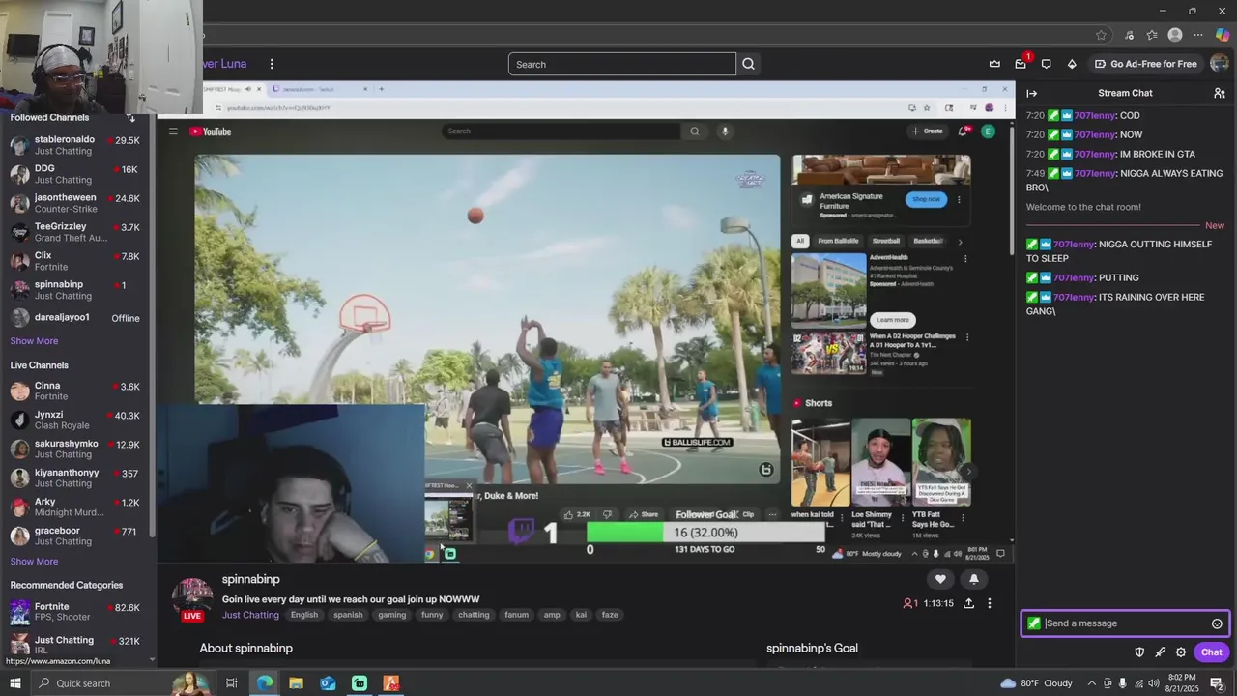Open Windows notification center icon
This screenshot has height=696, width=1237.
point(1217,683)
